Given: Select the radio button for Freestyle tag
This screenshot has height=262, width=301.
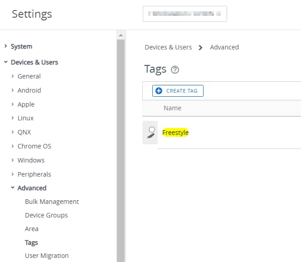Looking at the screenshot, I should [151, 129].
